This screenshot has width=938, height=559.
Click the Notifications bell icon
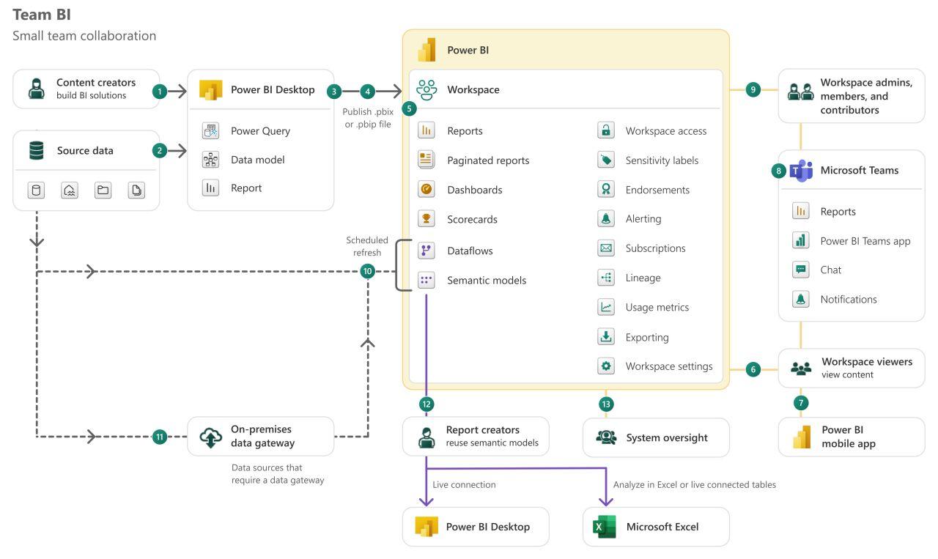pyautogui.click(x=801, y=299)
